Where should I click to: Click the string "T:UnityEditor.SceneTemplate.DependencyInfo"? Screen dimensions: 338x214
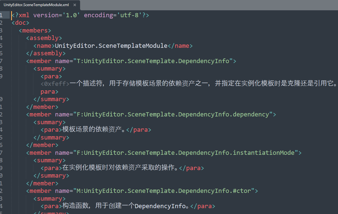pyautogui.click(x=153, y=61)
